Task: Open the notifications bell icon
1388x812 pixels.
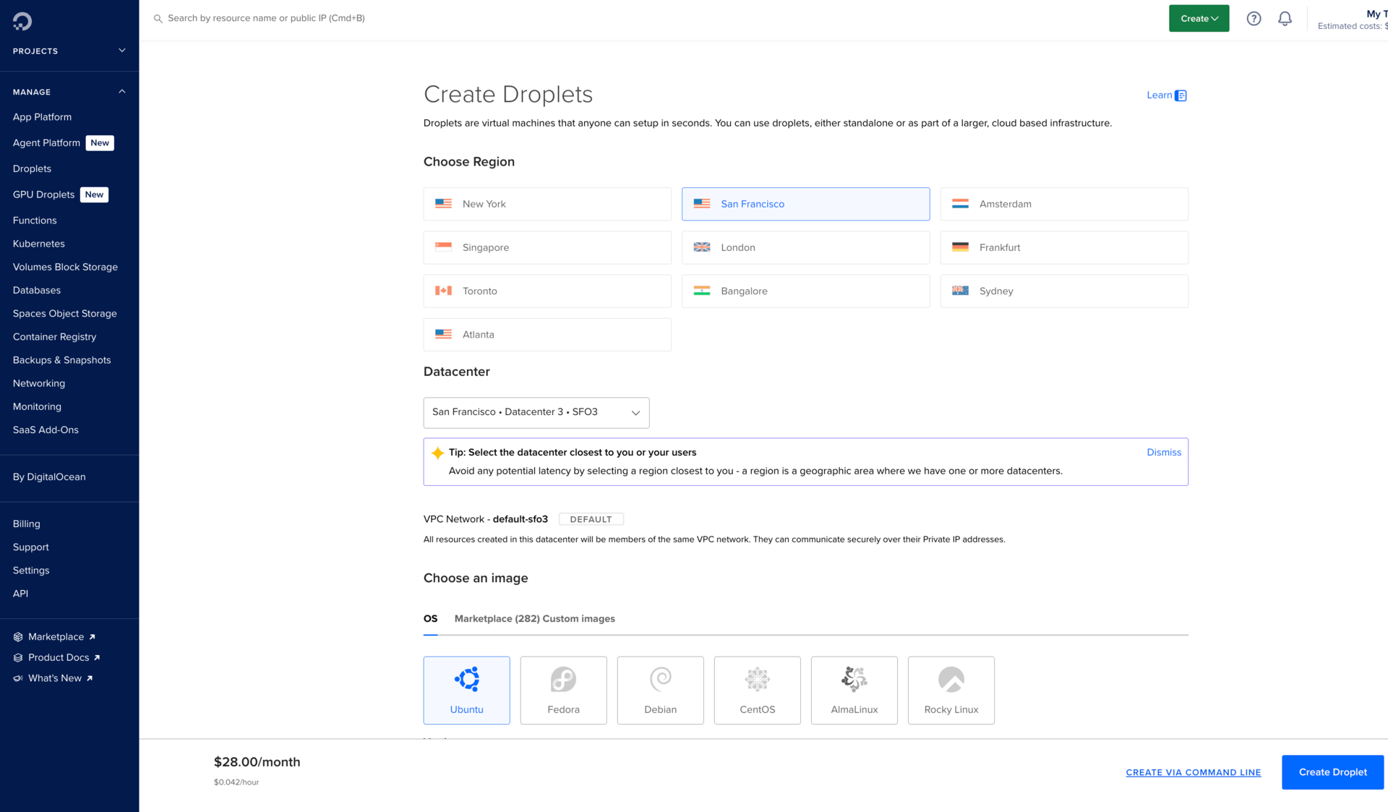Action: (1285, 19)
